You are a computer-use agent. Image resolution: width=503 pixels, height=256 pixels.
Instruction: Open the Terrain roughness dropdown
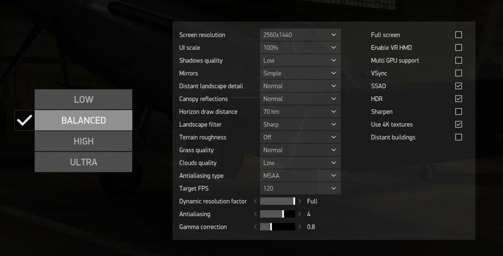tap(300, 137)
